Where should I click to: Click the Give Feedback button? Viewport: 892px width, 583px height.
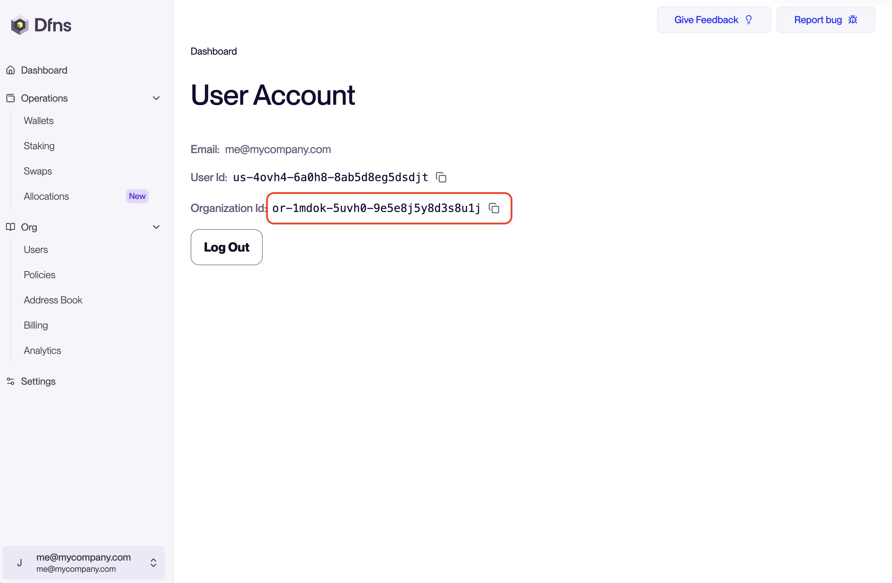point(713,20)
